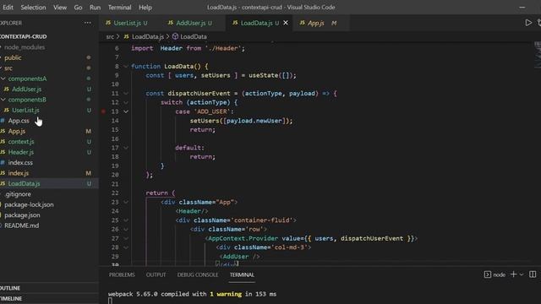
Task: Collapse case ADD_USER fold at line 13
Action: (x=126, y=111)
